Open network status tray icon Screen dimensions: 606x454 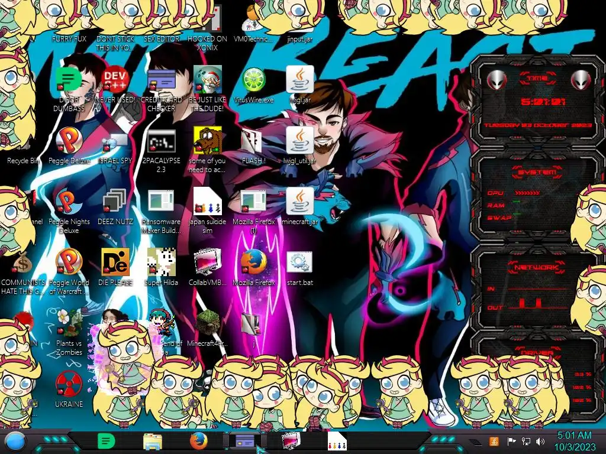[x=526, y=441]
